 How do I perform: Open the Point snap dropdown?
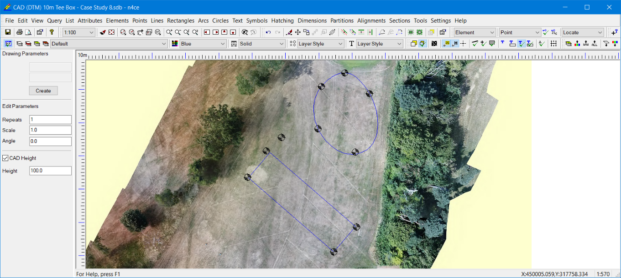click(520, 32)
